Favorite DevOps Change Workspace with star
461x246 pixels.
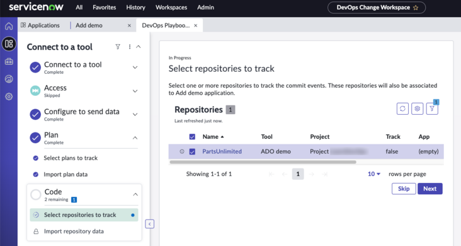[416, 8]
